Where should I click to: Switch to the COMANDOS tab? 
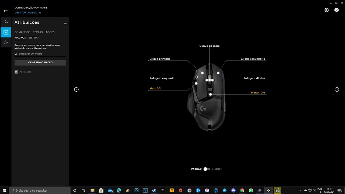(22, 32)
